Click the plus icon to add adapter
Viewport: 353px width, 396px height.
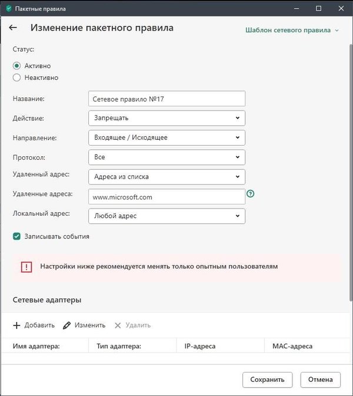coord(16,325)
